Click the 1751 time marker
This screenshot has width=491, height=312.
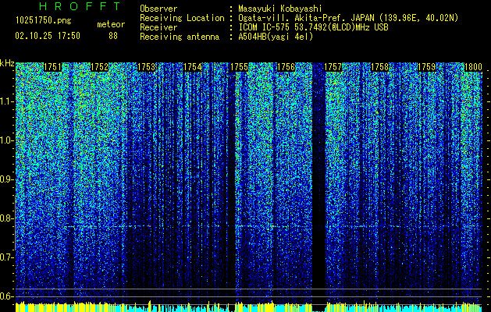click(52, 67)
